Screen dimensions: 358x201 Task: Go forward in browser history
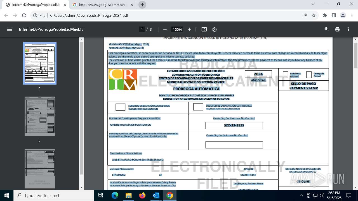pos(15,15)
